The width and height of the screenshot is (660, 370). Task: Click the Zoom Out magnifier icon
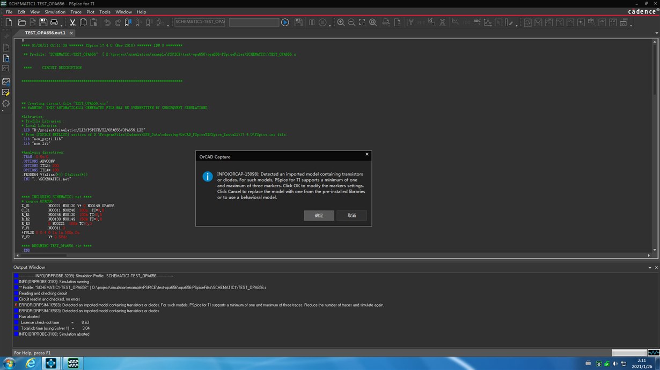click(x=351, y=22)
